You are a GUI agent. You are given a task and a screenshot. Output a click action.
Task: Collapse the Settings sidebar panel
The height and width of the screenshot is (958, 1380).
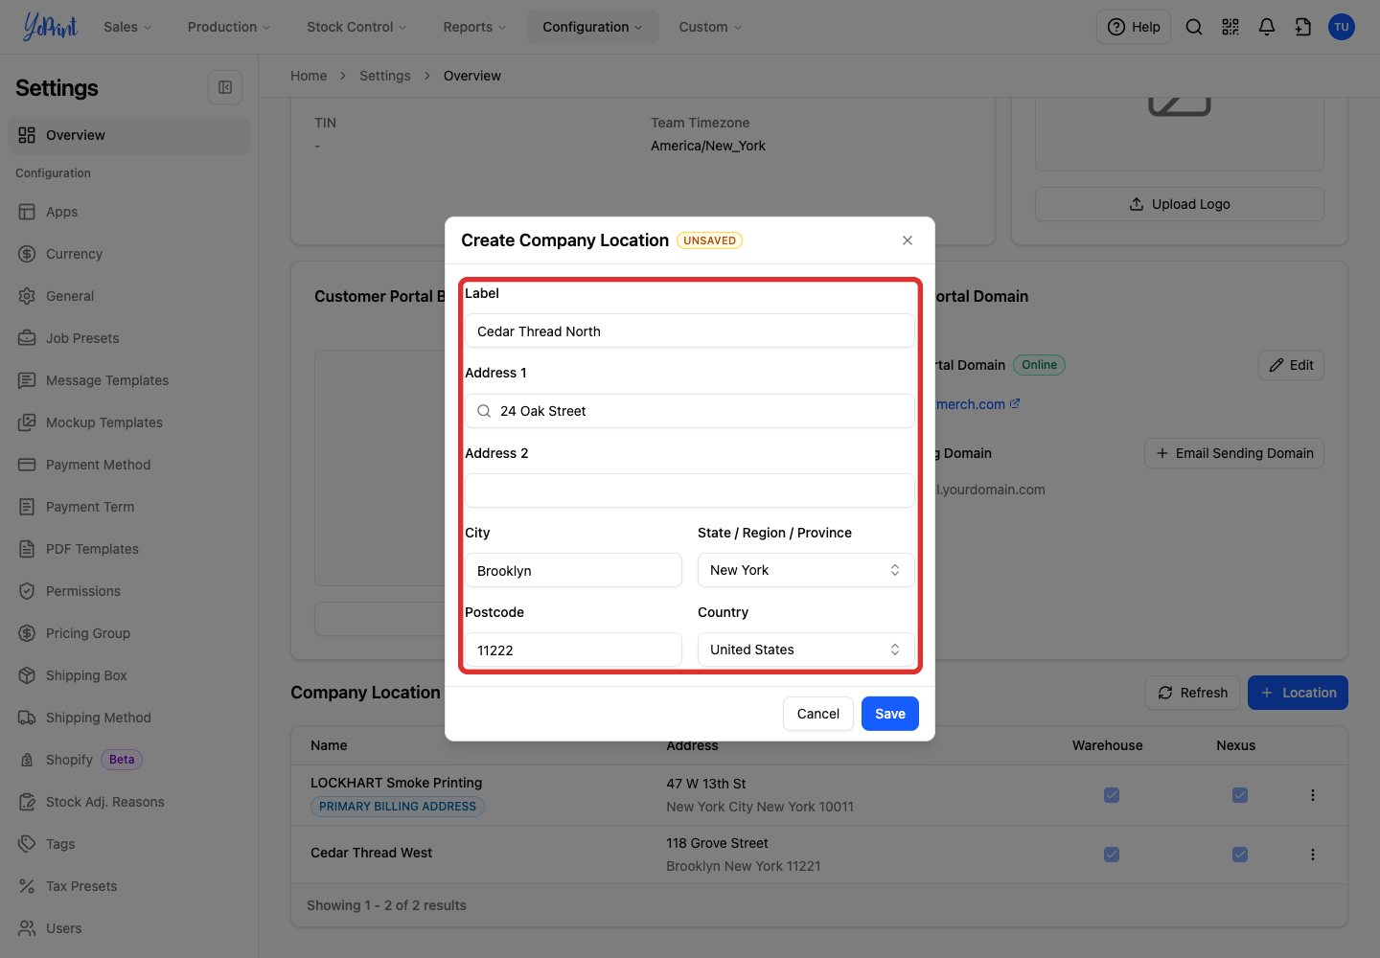pos(225,87)
